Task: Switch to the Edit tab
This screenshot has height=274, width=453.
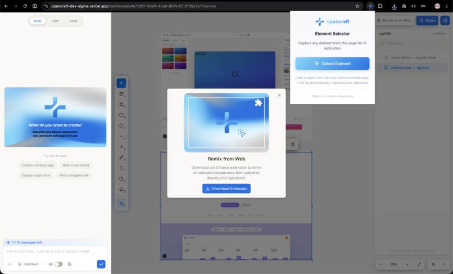Action: (x=56, y=21)
